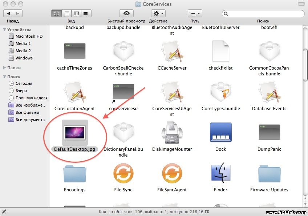Select the FileSyncAgent icon

click(x=172, y=174)
